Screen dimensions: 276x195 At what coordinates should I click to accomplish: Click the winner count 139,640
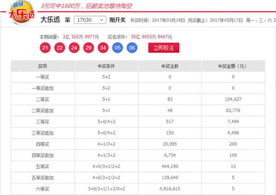170,178
